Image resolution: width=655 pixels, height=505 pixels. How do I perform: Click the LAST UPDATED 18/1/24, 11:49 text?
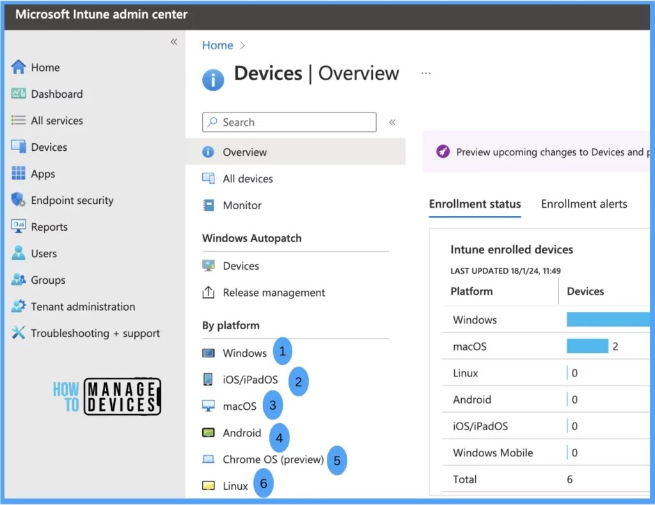[505, 271]
